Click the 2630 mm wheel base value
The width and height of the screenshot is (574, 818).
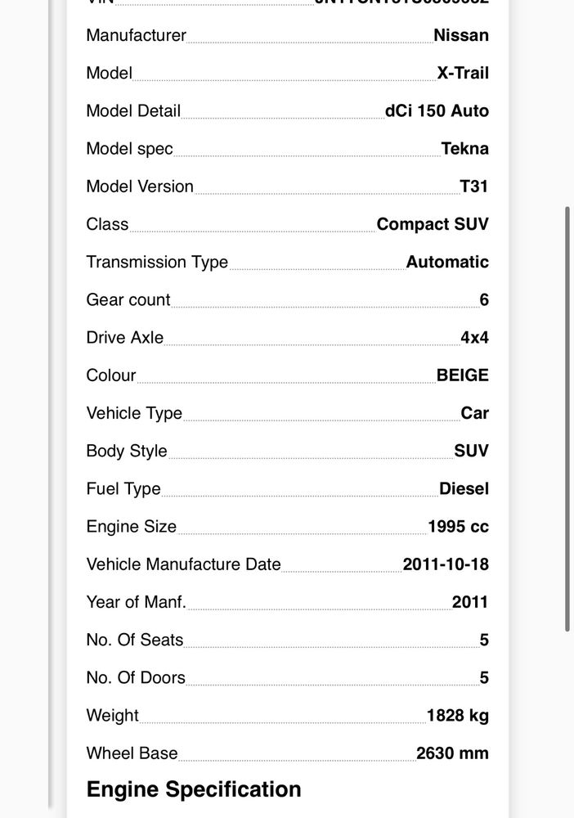tap(452, 753)
